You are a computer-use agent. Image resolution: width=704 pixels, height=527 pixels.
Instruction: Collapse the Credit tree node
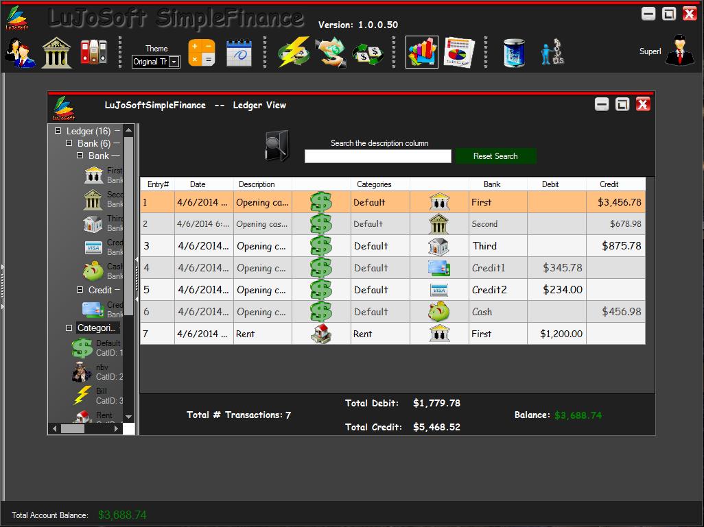tap(80, 290)
